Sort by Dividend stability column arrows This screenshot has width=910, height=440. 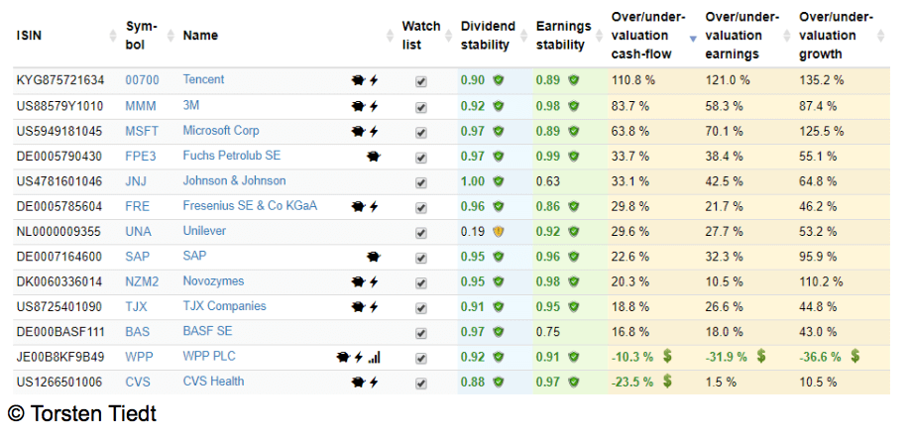tap(524, 36)
